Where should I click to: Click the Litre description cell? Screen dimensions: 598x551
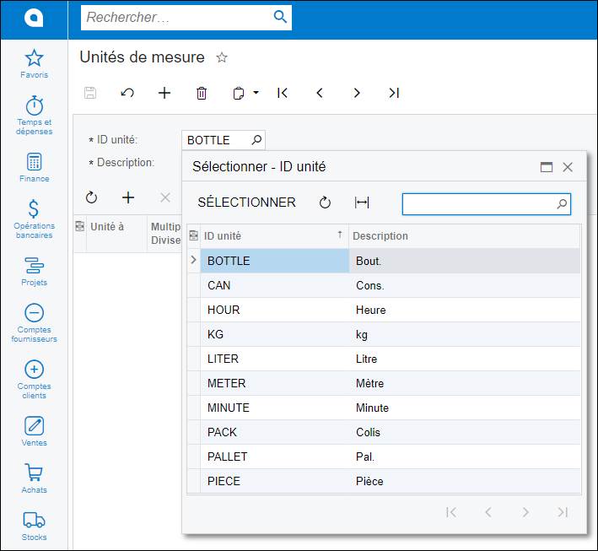465,359
